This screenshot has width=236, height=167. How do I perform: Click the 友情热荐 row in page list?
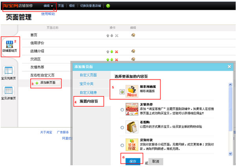click(x=37, y=67)
